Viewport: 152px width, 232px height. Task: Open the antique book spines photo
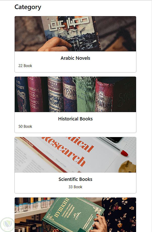75,94
